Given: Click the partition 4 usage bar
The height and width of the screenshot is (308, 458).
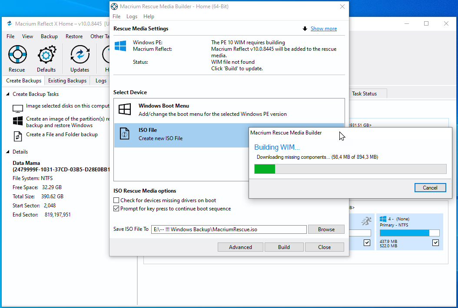Looking at the screenshot, I should coord(409,233).
